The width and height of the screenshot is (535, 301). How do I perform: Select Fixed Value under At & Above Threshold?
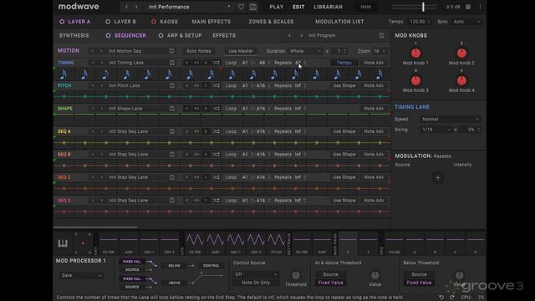330,283
